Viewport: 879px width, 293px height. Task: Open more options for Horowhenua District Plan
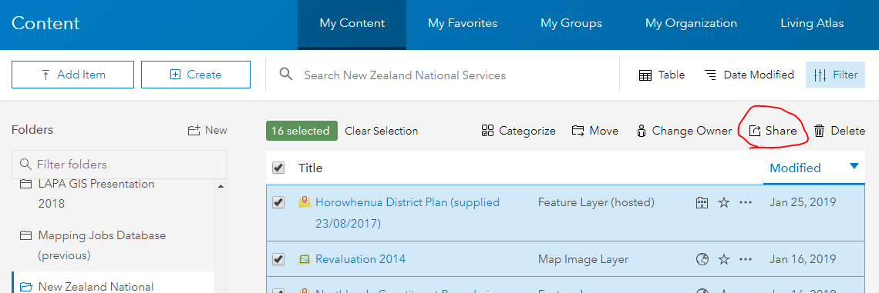745,202
